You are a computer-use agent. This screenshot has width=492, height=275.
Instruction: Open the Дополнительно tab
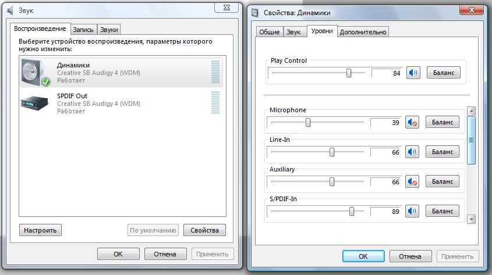click(363, 32)
